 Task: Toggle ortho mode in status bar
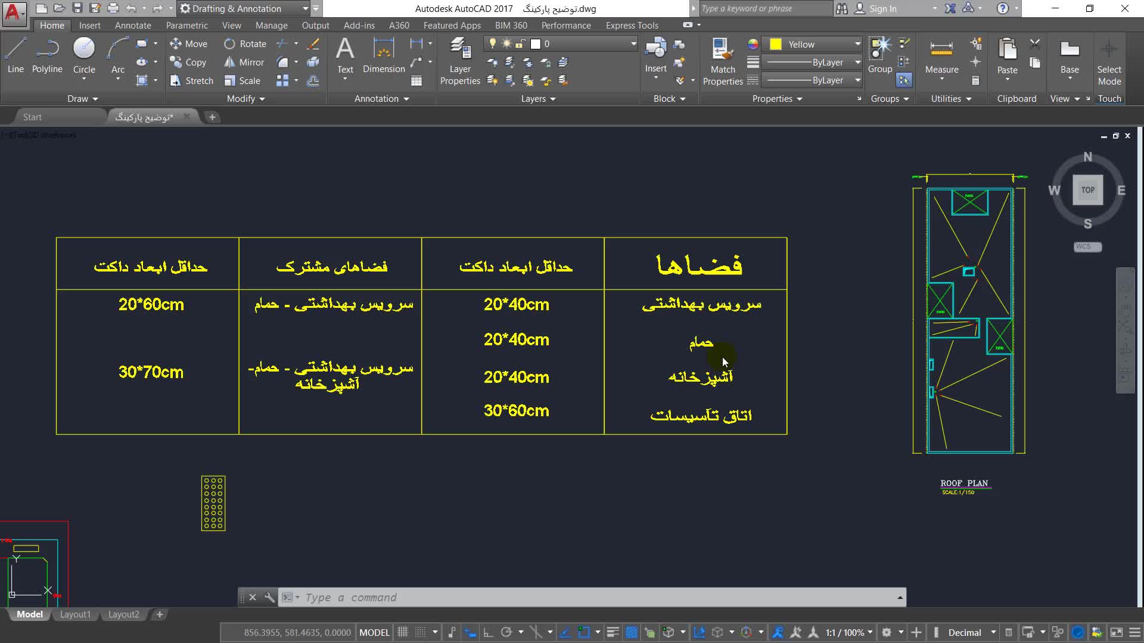pos(488,632)
